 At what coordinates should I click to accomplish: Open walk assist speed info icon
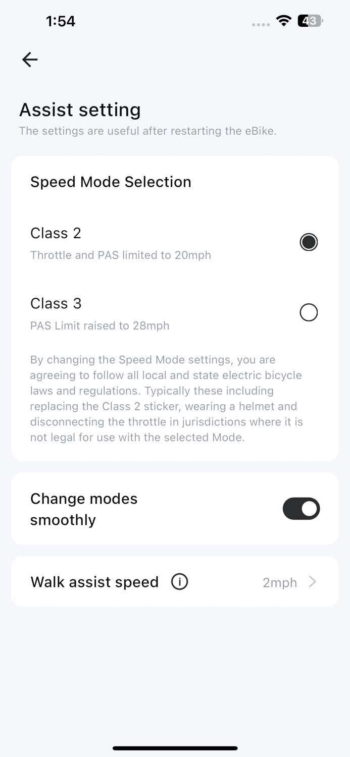[x=179, y=581]
